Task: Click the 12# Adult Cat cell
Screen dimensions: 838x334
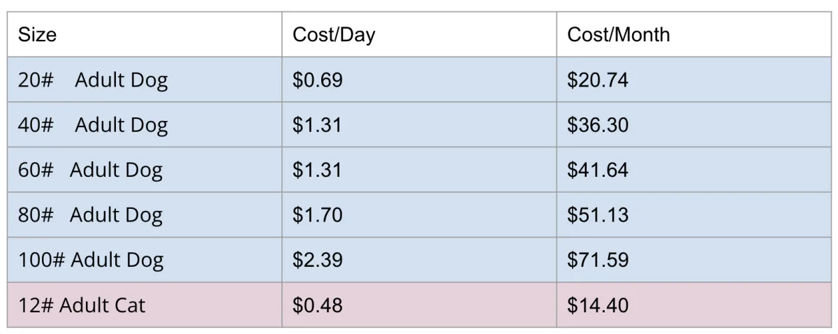Action: (x=145, y=305)
